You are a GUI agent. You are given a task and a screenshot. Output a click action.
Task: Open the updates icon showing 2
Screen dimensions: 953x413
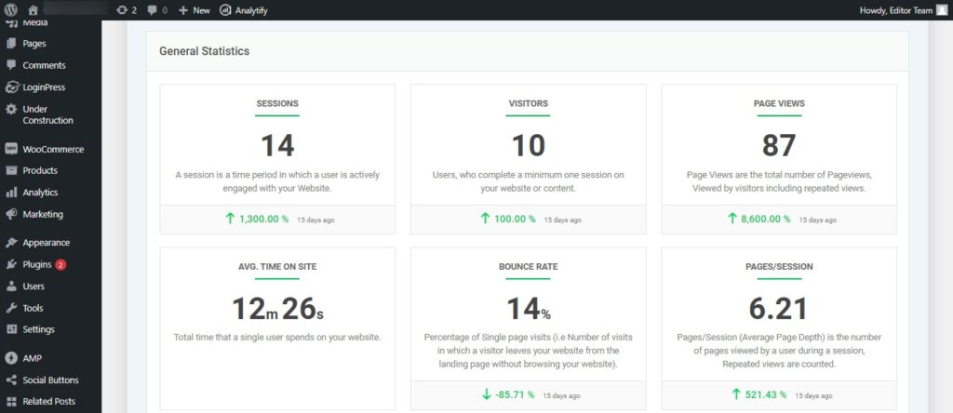[122, 10]
